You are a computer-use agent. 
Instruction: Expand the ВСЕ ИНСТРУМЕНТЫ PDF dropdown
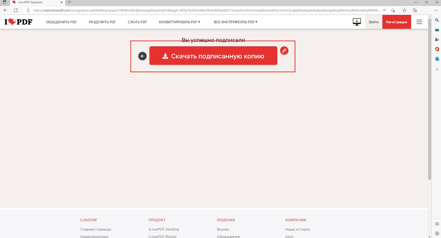click(235, 22)
